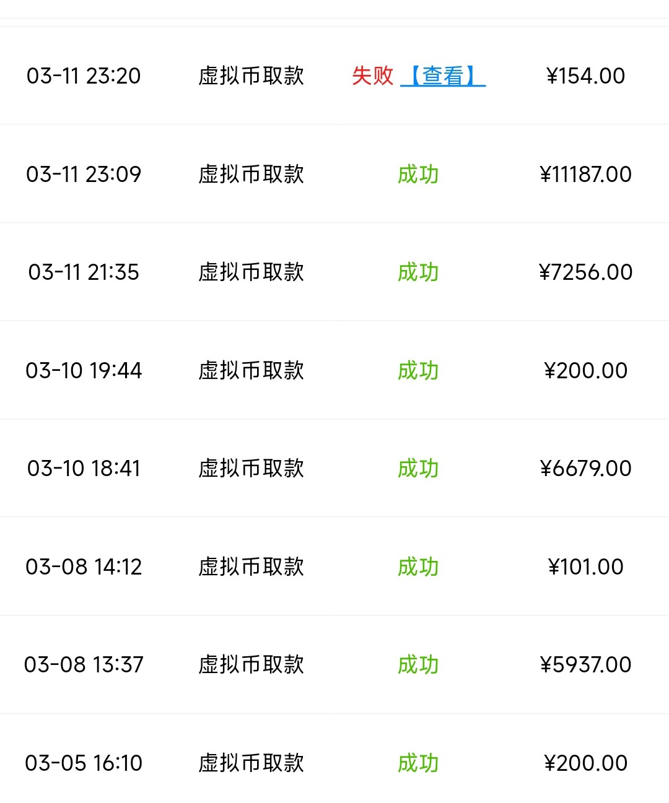Tap 成功 status in the 03-08 14:12 row

tap(418, 567)
